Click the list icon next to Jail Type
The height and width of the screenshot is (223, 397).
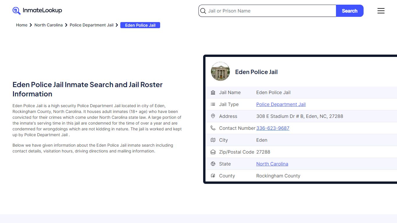[x=213, y=104]
